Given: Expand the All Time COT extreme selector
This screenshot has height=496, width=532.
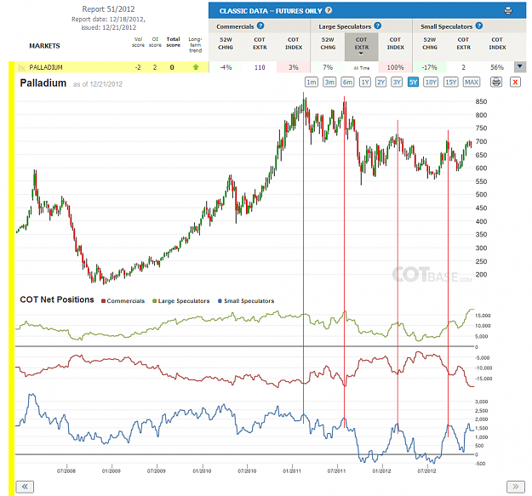Looking at the screenshot, I should [362, 68].
